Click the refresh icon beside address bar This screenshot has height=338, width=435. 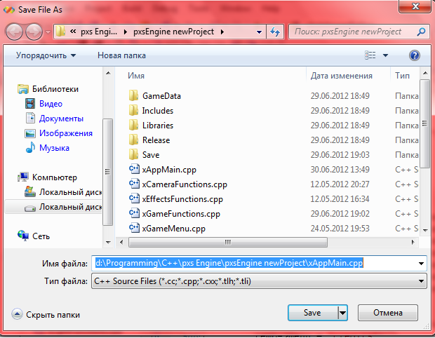pos(275,32)
